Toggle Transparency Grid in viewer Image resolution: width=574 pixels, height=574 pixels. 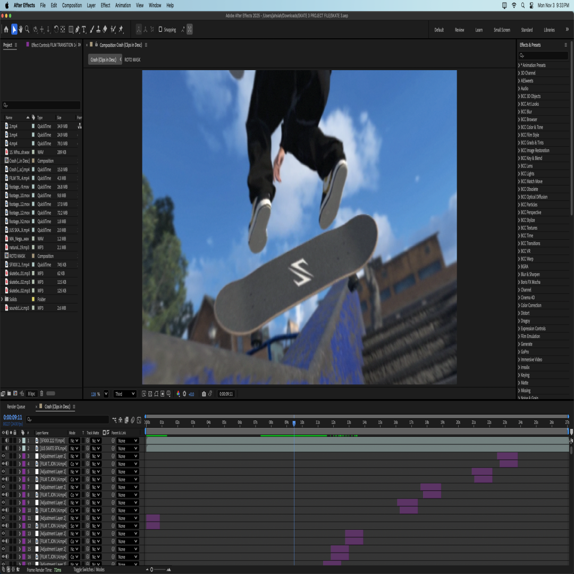150,394
